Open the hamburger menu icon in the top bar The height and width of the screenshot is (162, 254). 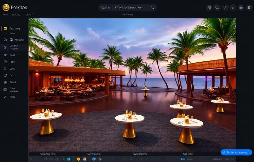pos(241,8)
